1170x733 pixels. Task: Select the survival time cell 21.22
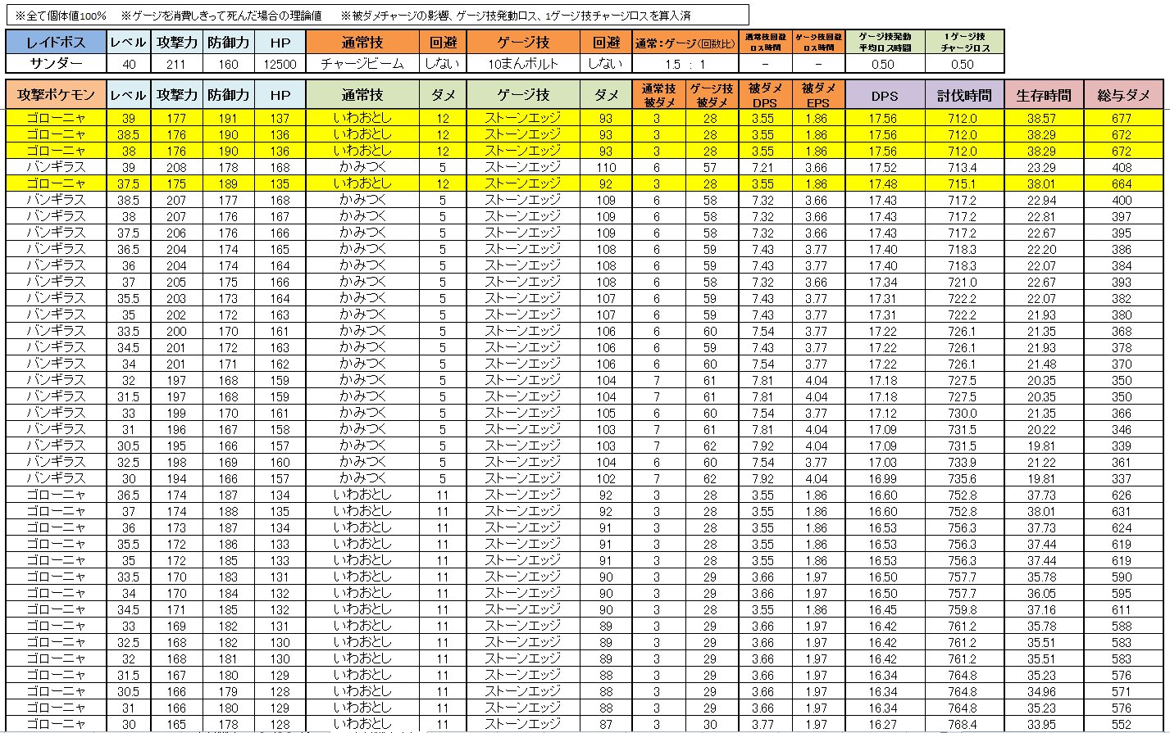(x=1044, y=462)
